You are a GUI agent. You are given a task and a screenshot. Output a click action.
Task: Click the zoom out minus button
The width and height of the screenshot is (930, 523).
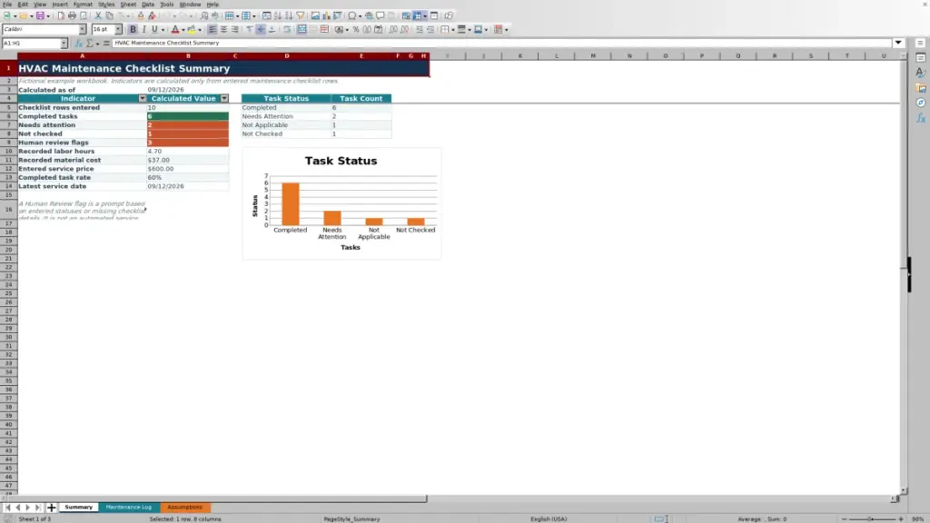(x=844, y=518)
